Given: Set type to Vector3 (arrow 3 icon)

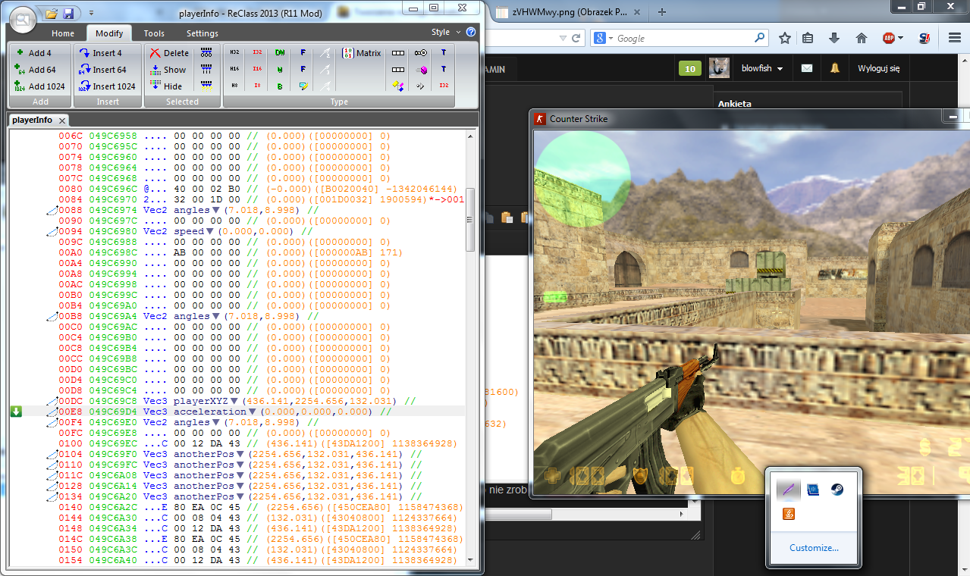Looking at the screenshot, I should pos(325,69).
